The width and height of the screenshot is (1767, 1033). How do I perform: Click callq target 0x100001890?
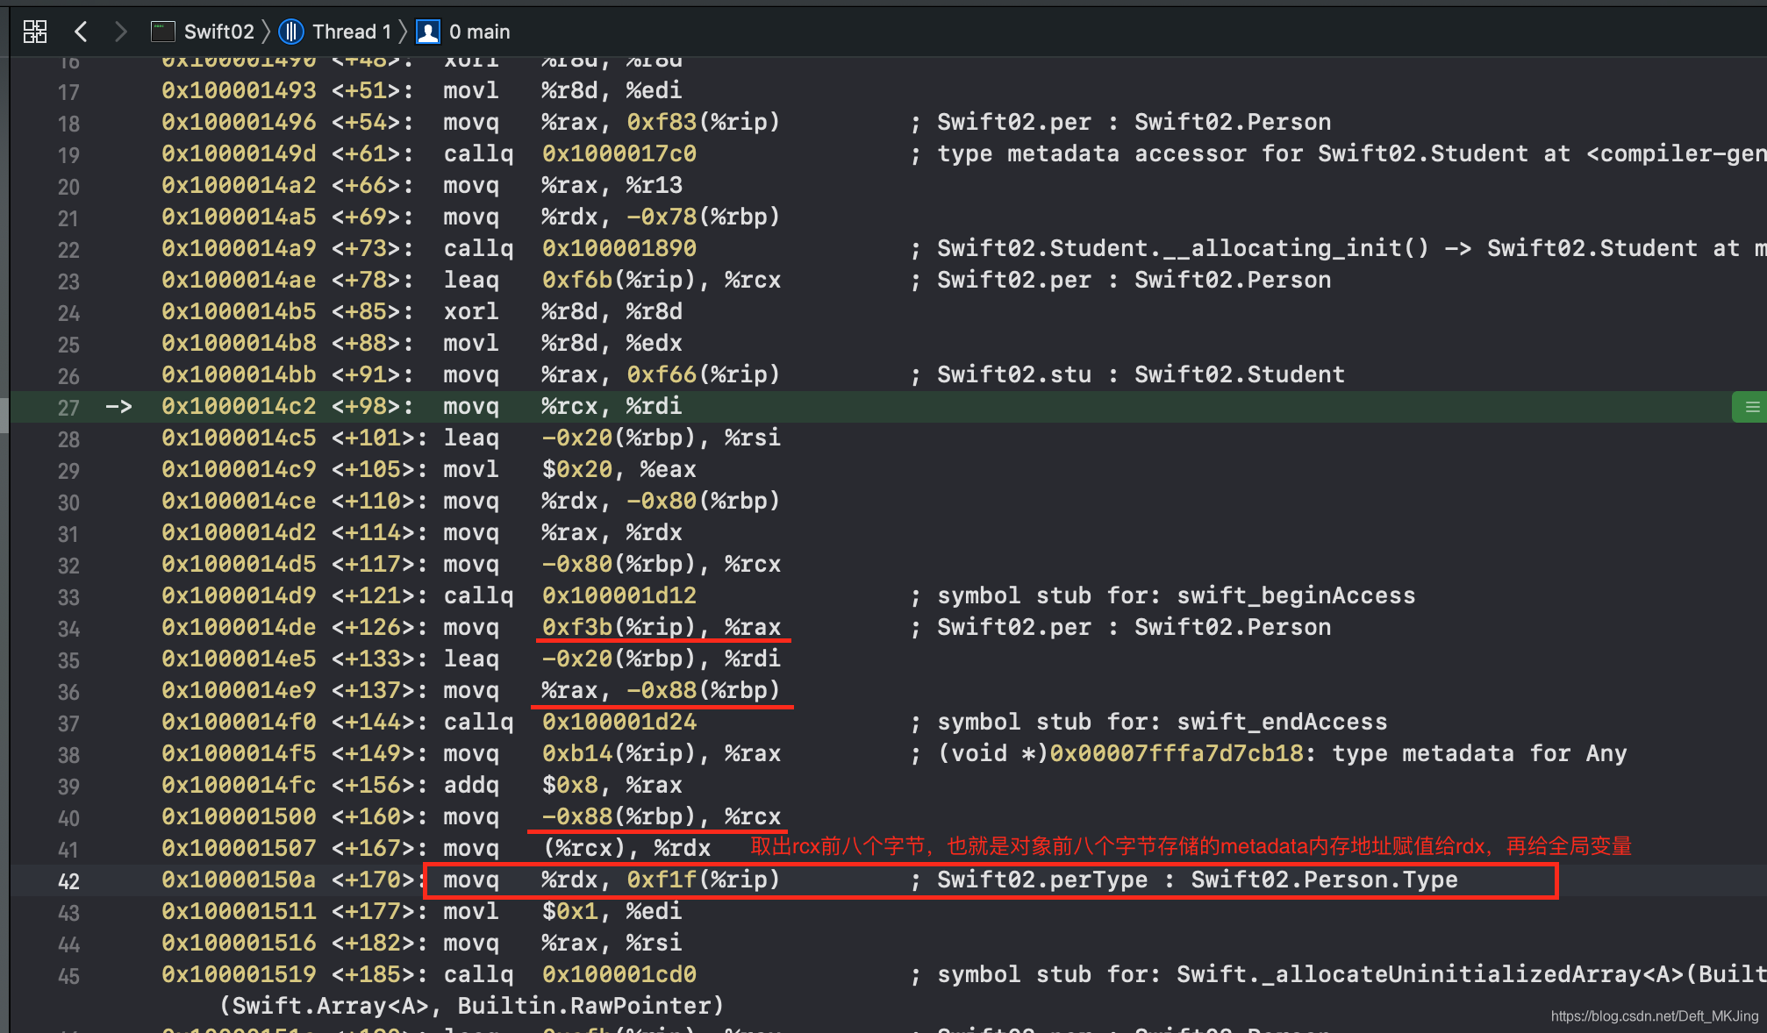(x=619, y=248)
